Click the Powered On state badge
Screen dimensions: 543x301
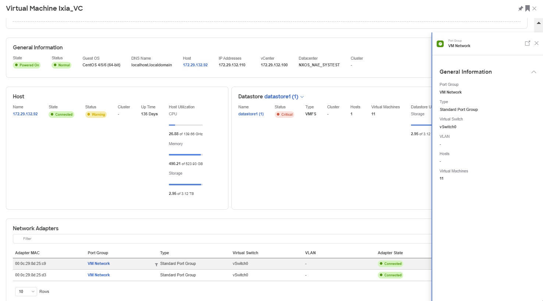click(26, 65)
